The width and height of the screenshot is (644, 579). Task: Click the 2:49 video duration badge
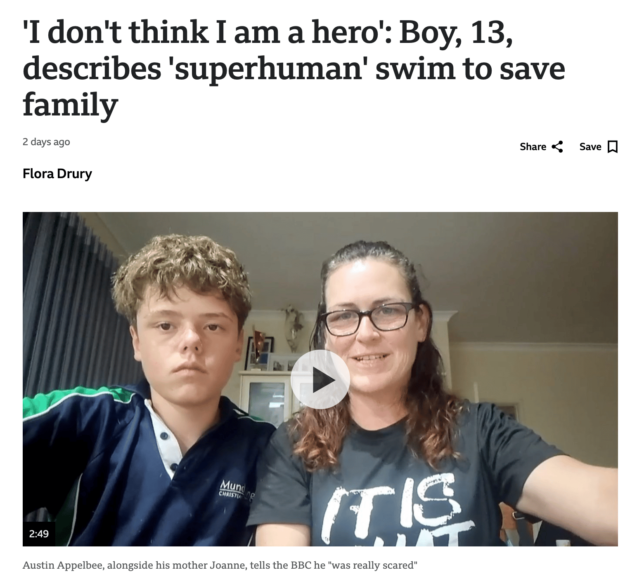point(39,534)
